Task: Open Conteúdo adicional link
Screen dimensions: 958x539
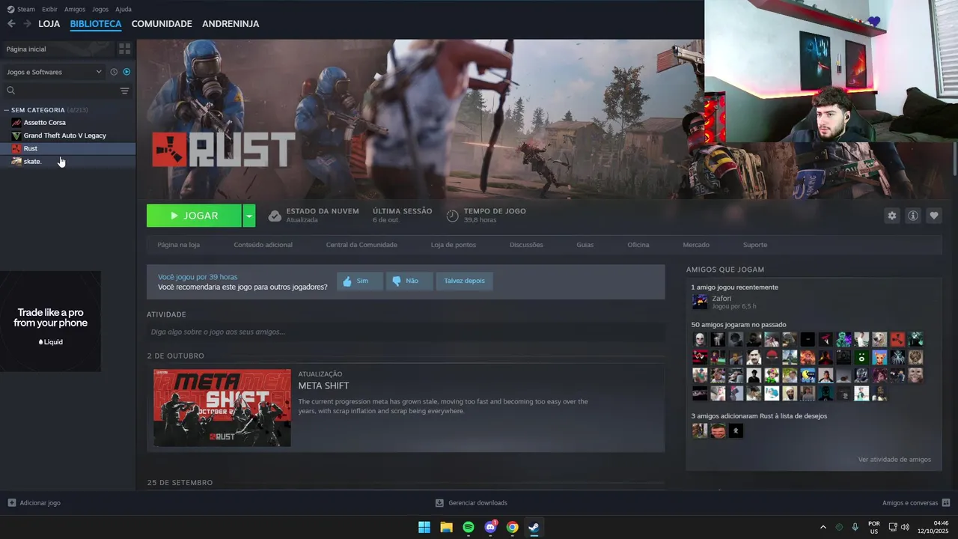Action: click(263, 245)
